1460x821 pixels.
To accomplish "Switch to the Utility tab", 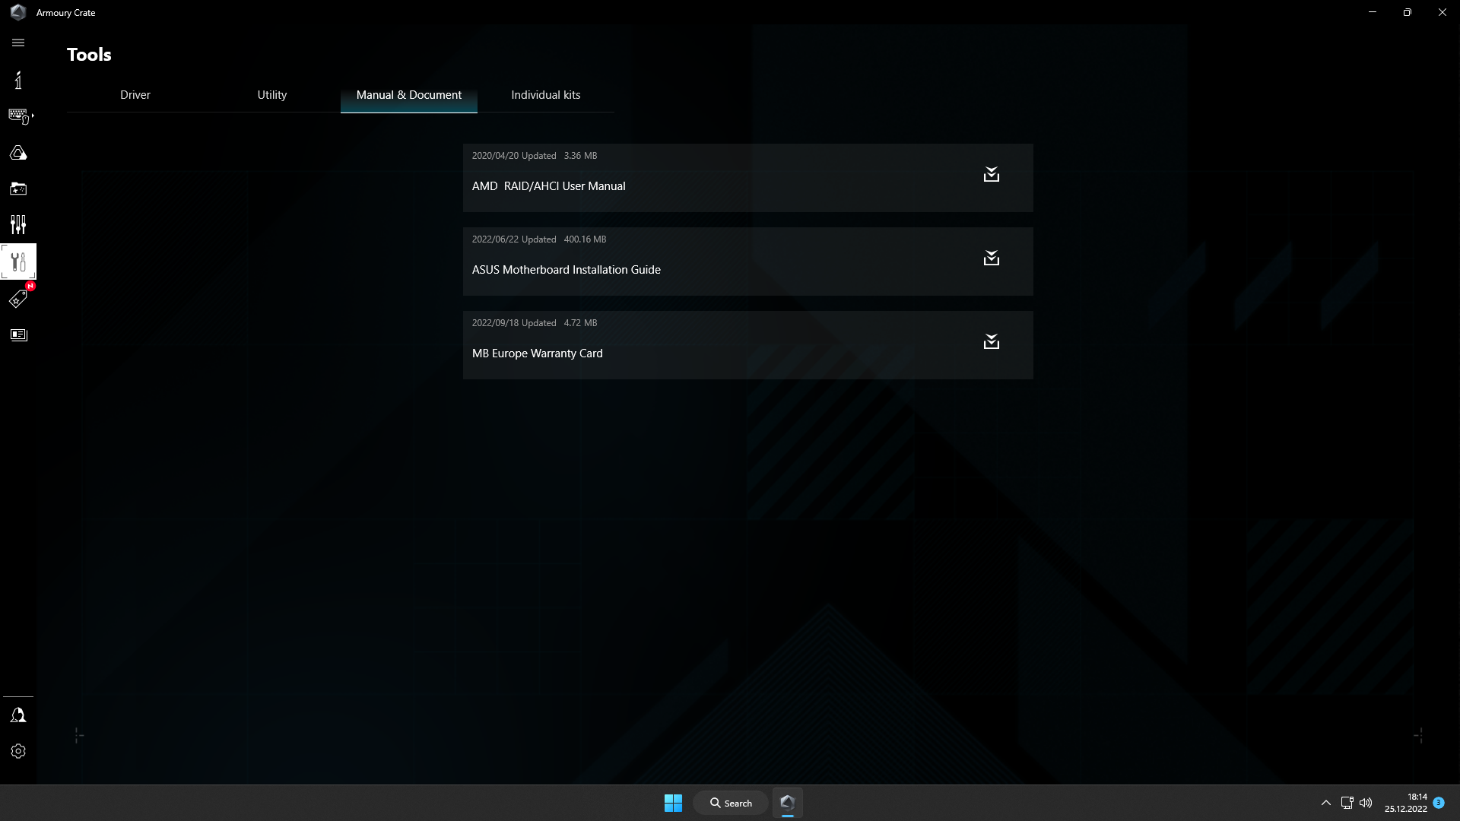I will tap(271, 94).
